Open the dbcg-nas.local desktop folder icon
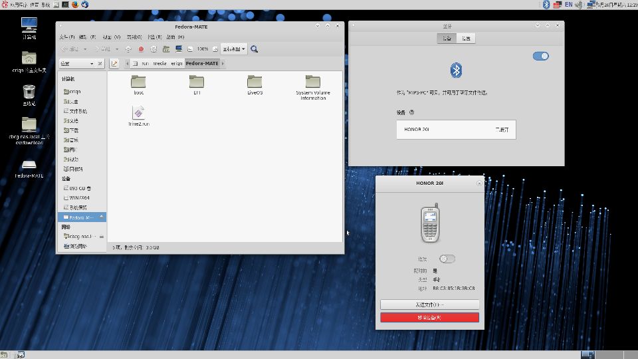638x359 pixels. tap(29, 131)
